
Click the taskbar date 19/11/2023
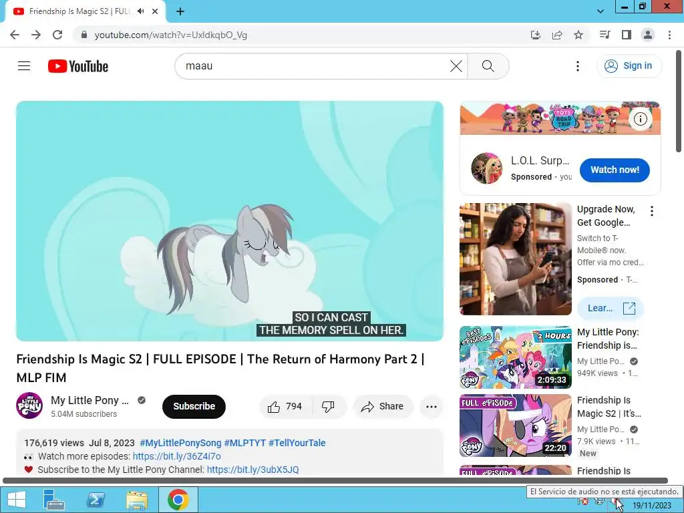(x=651, y=506)
